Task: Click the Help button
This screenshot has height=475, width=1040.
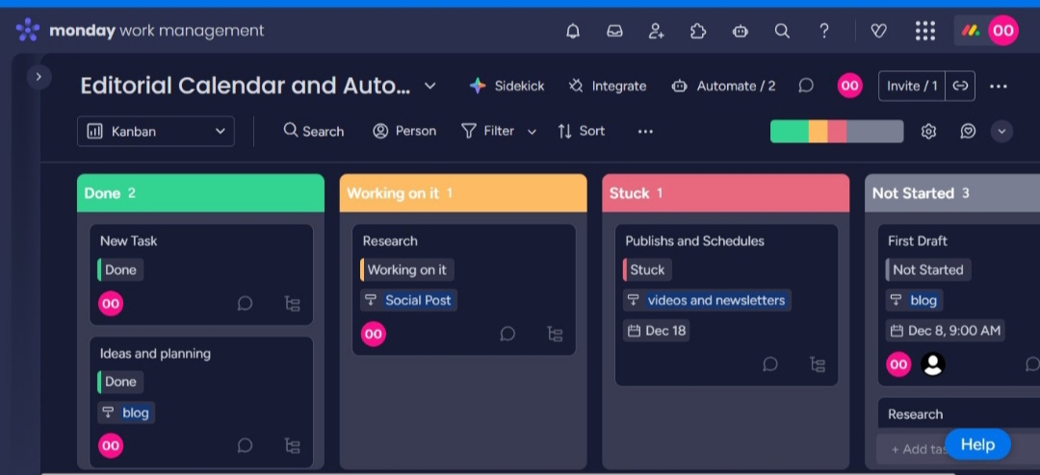Action: point(977,444)
